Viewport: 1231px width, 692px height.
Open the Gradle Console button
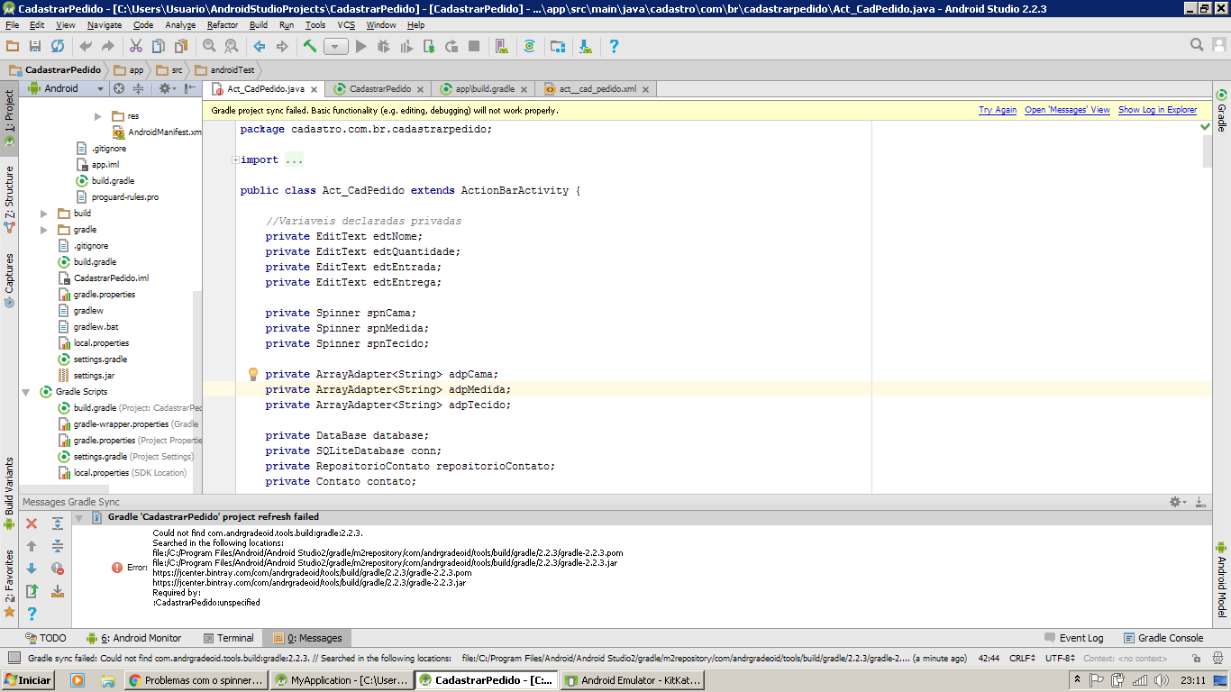point(1163,638)
